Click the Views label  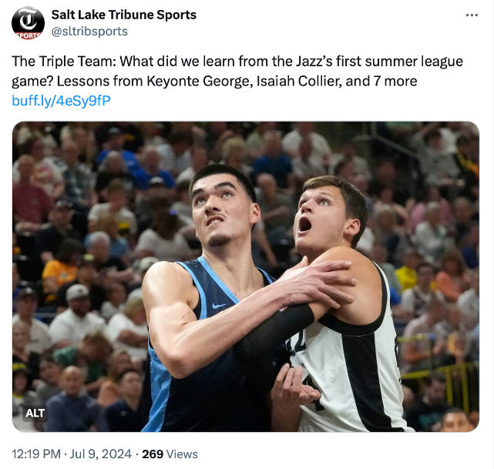click(182, 454)
